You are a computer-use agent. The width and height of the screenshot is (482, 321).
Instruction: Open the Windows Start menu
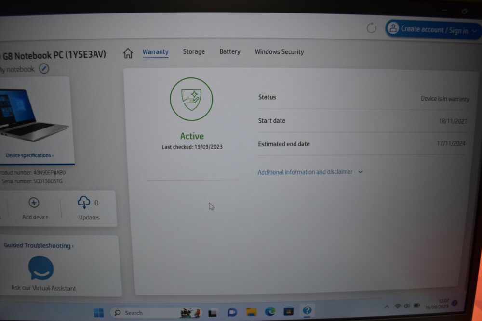(99, 313)
